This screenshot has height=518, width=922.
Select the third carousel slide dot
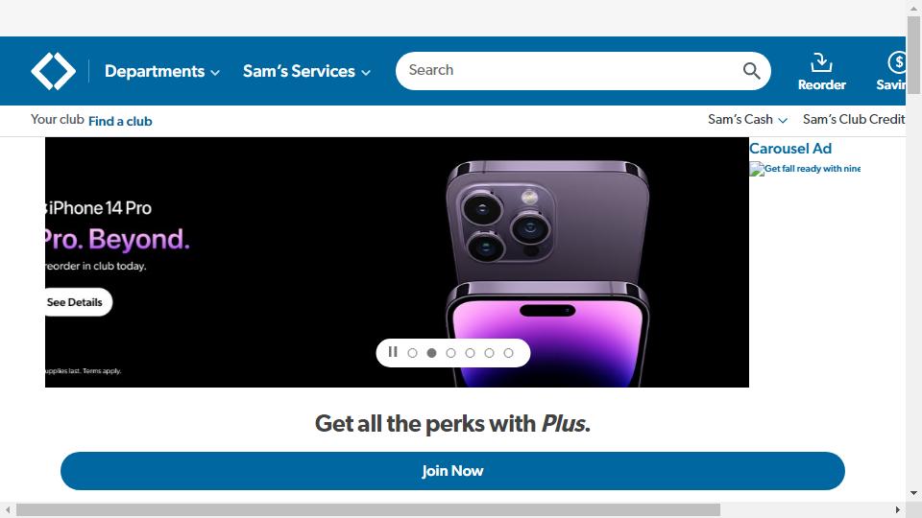coord(451,353)
